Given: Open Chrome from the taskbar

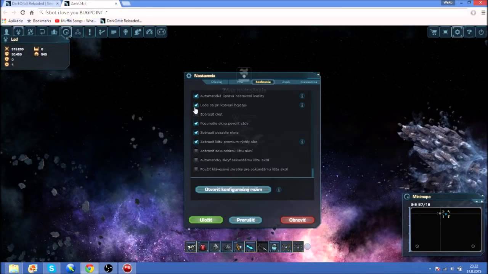Looking at the screenshot, I should [90, 268].
